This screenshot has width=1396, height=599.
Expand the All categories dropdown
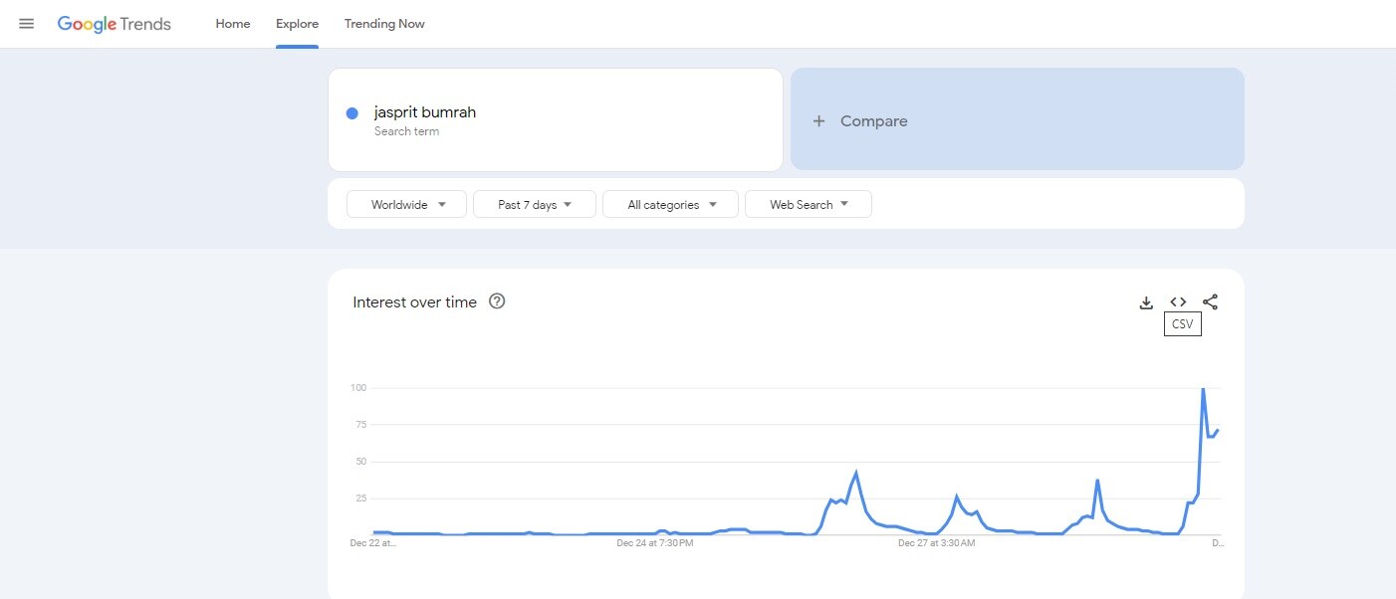pos(670,204)
